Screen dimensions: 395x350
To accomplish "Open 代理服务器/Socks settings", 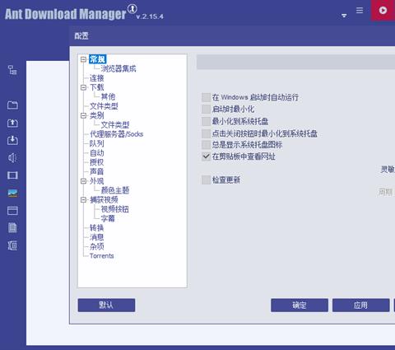I will click(x=117, y=134).
